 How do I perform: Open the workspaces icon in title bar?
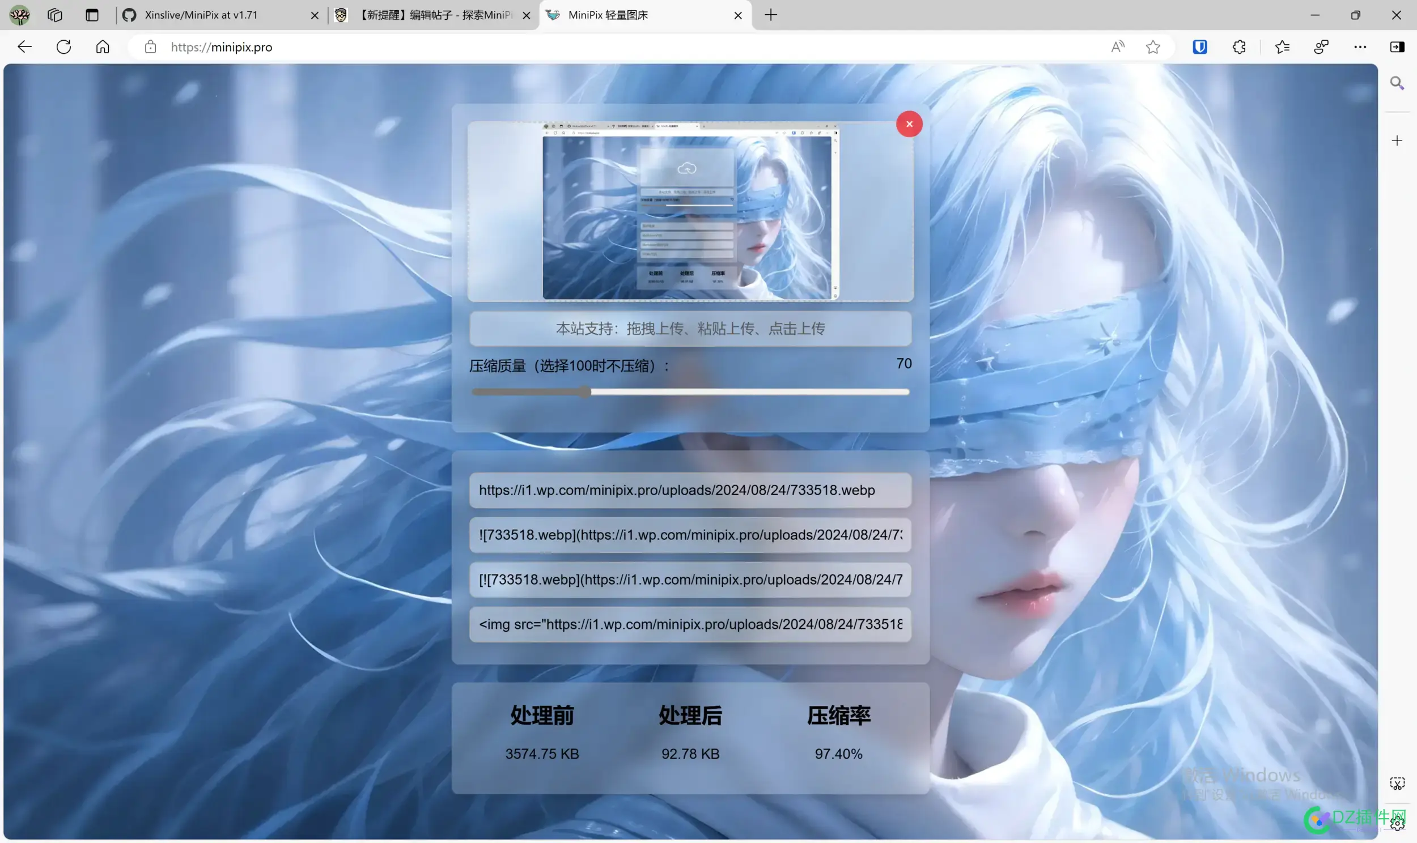point(54,15)
